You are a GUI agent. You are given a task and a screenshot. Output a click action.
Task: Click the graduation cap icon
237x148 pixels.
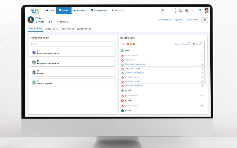click(x=200, y=10)
